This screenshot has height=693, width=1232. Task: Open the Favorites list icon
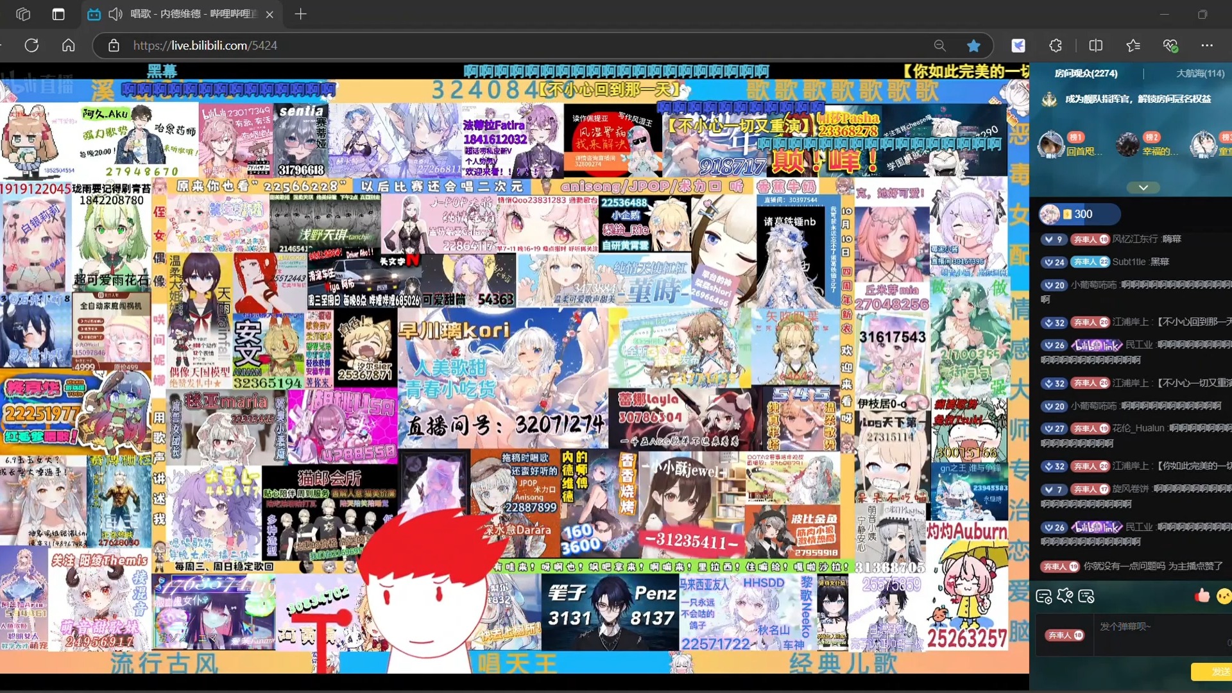pos(1133,46)
